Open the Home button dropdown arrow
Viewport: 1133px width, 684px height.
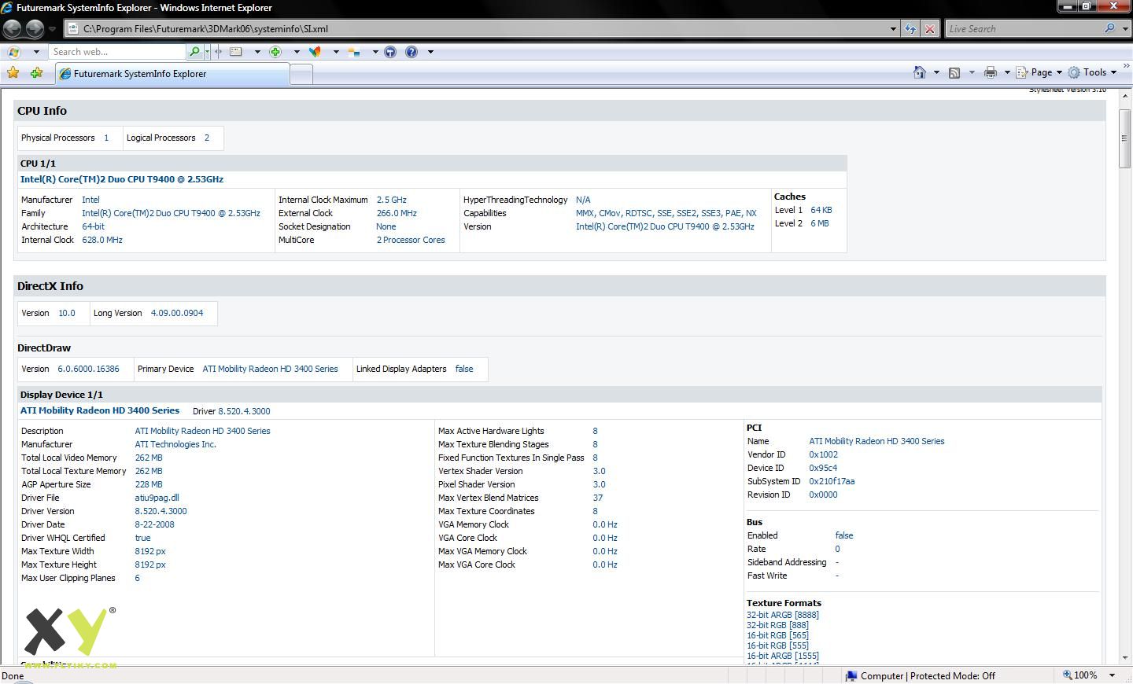[936, 72]
